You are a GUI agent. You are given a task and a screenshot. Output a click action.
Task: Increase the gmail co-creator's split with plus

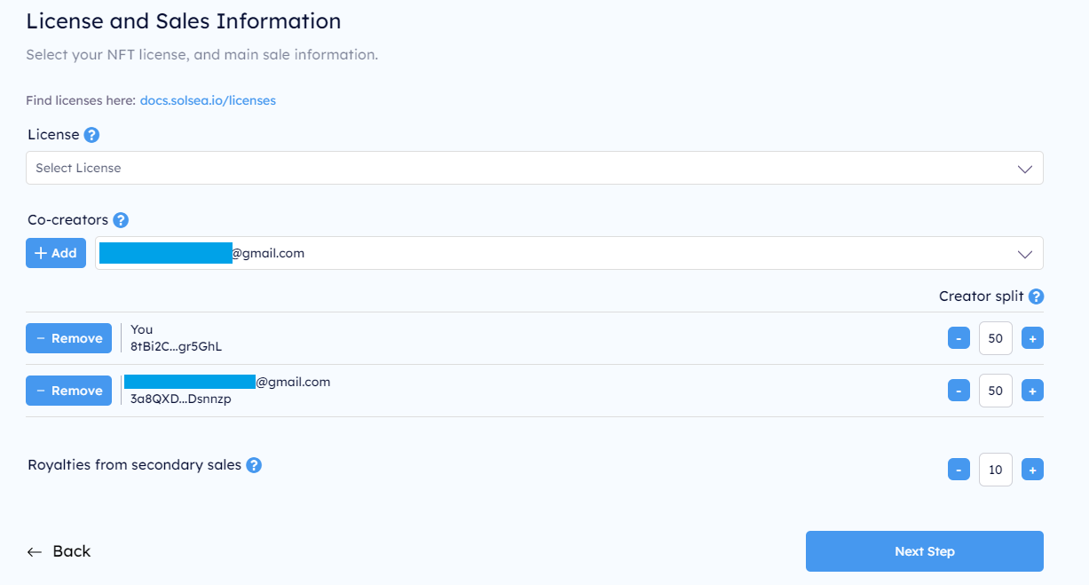(1032, 391)
